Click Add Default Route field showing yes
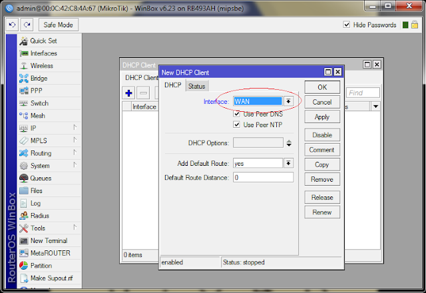The image size is (426, 293). [x=258, y=163]
